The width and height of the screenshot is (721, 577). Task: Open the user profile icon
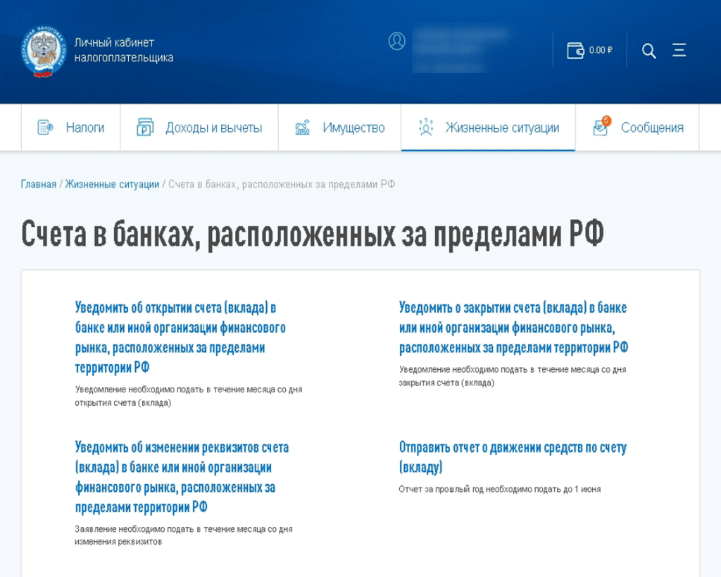tap(397, 41)
